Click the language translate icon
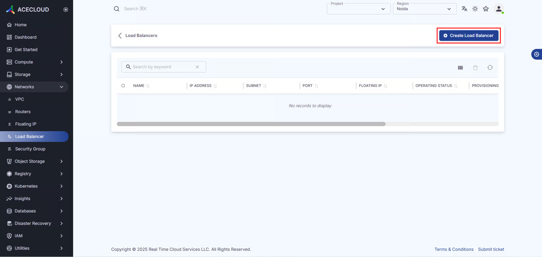 click(464, 9)
